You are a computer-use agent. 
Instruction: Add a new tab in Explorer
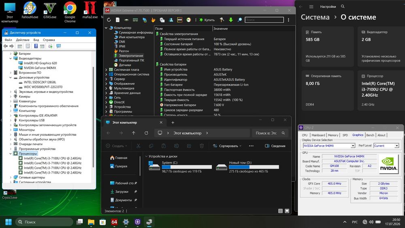173,123
